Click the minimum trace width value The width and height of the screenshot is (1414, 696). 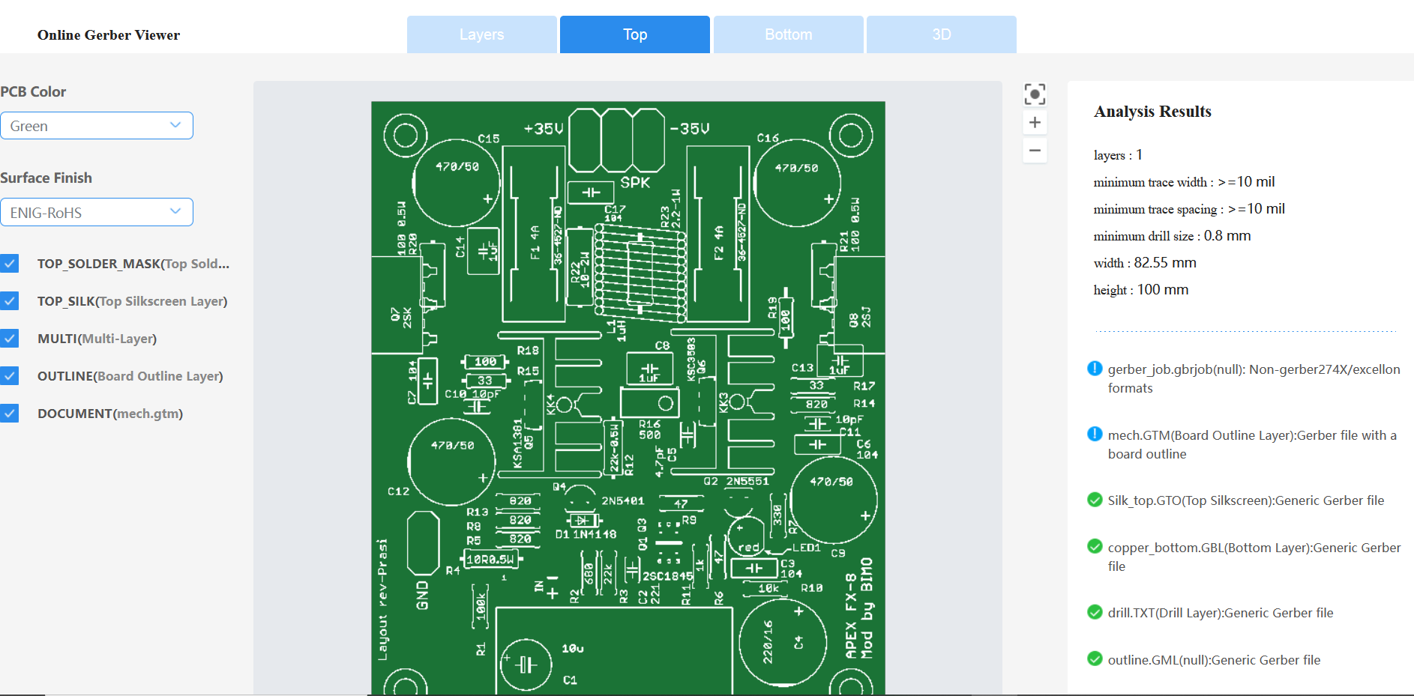[x=1246, y=182]
